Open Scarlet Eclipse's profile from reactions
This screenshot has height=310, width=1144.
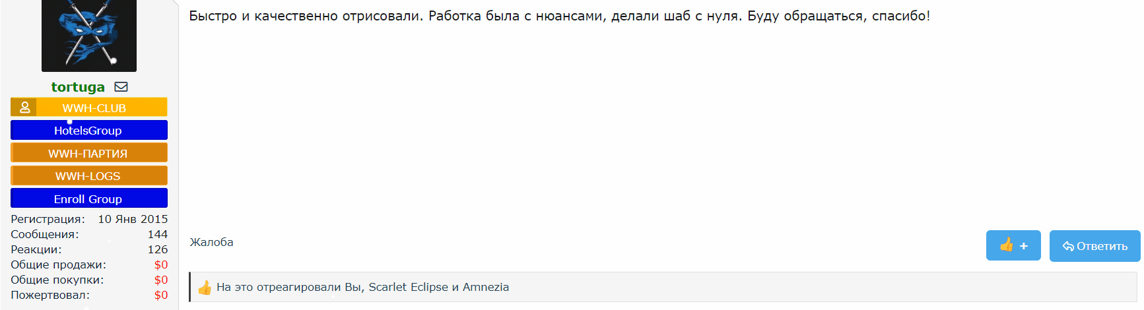point(408,287)
